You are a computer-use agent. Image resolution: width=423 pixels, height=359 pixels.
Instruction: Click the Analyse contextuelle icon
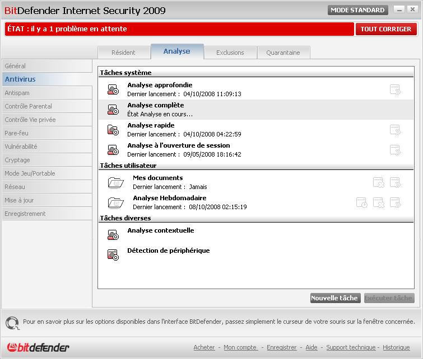point(113,234)
